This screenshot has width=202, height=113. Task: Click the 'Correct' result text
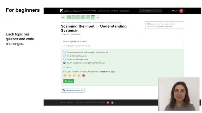[69, 67]
